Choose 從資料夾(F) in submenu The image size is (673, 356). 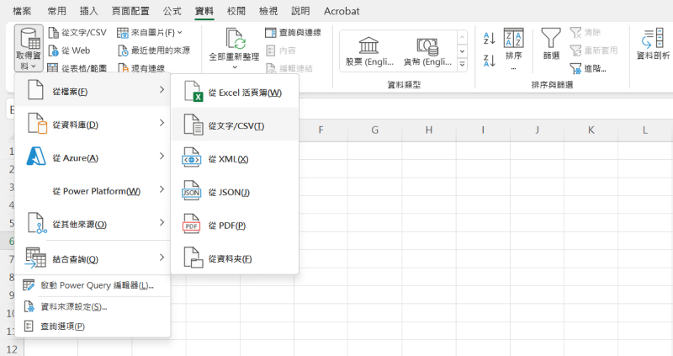tap(235, 258)
